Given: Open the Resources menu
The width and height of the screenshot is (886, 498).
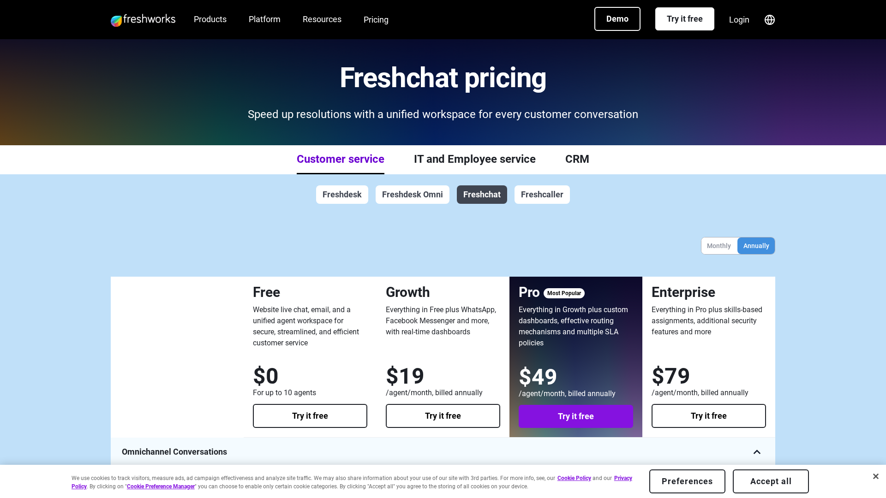Looking at the screenshot, I should [x=322, y=19].
